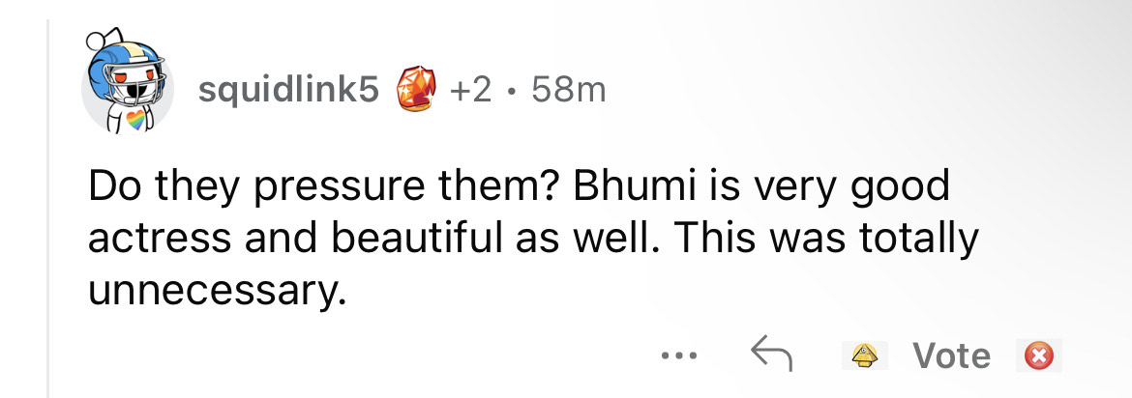Screen dimensions: 1132x398
Task: Click the dot separator before 58m
Action: (x=518, y=91)
